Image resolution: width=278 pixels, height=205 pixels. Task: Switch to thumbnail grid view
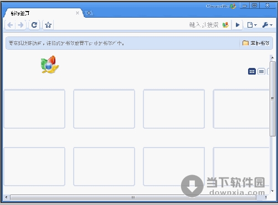(252, 71)
